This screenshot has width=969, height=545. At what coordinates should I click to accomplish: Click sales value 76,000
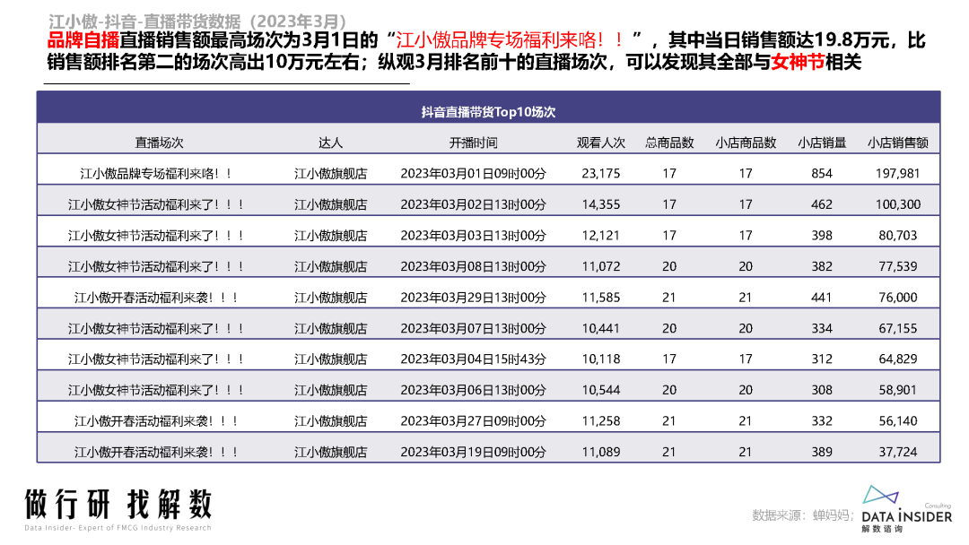898,297
